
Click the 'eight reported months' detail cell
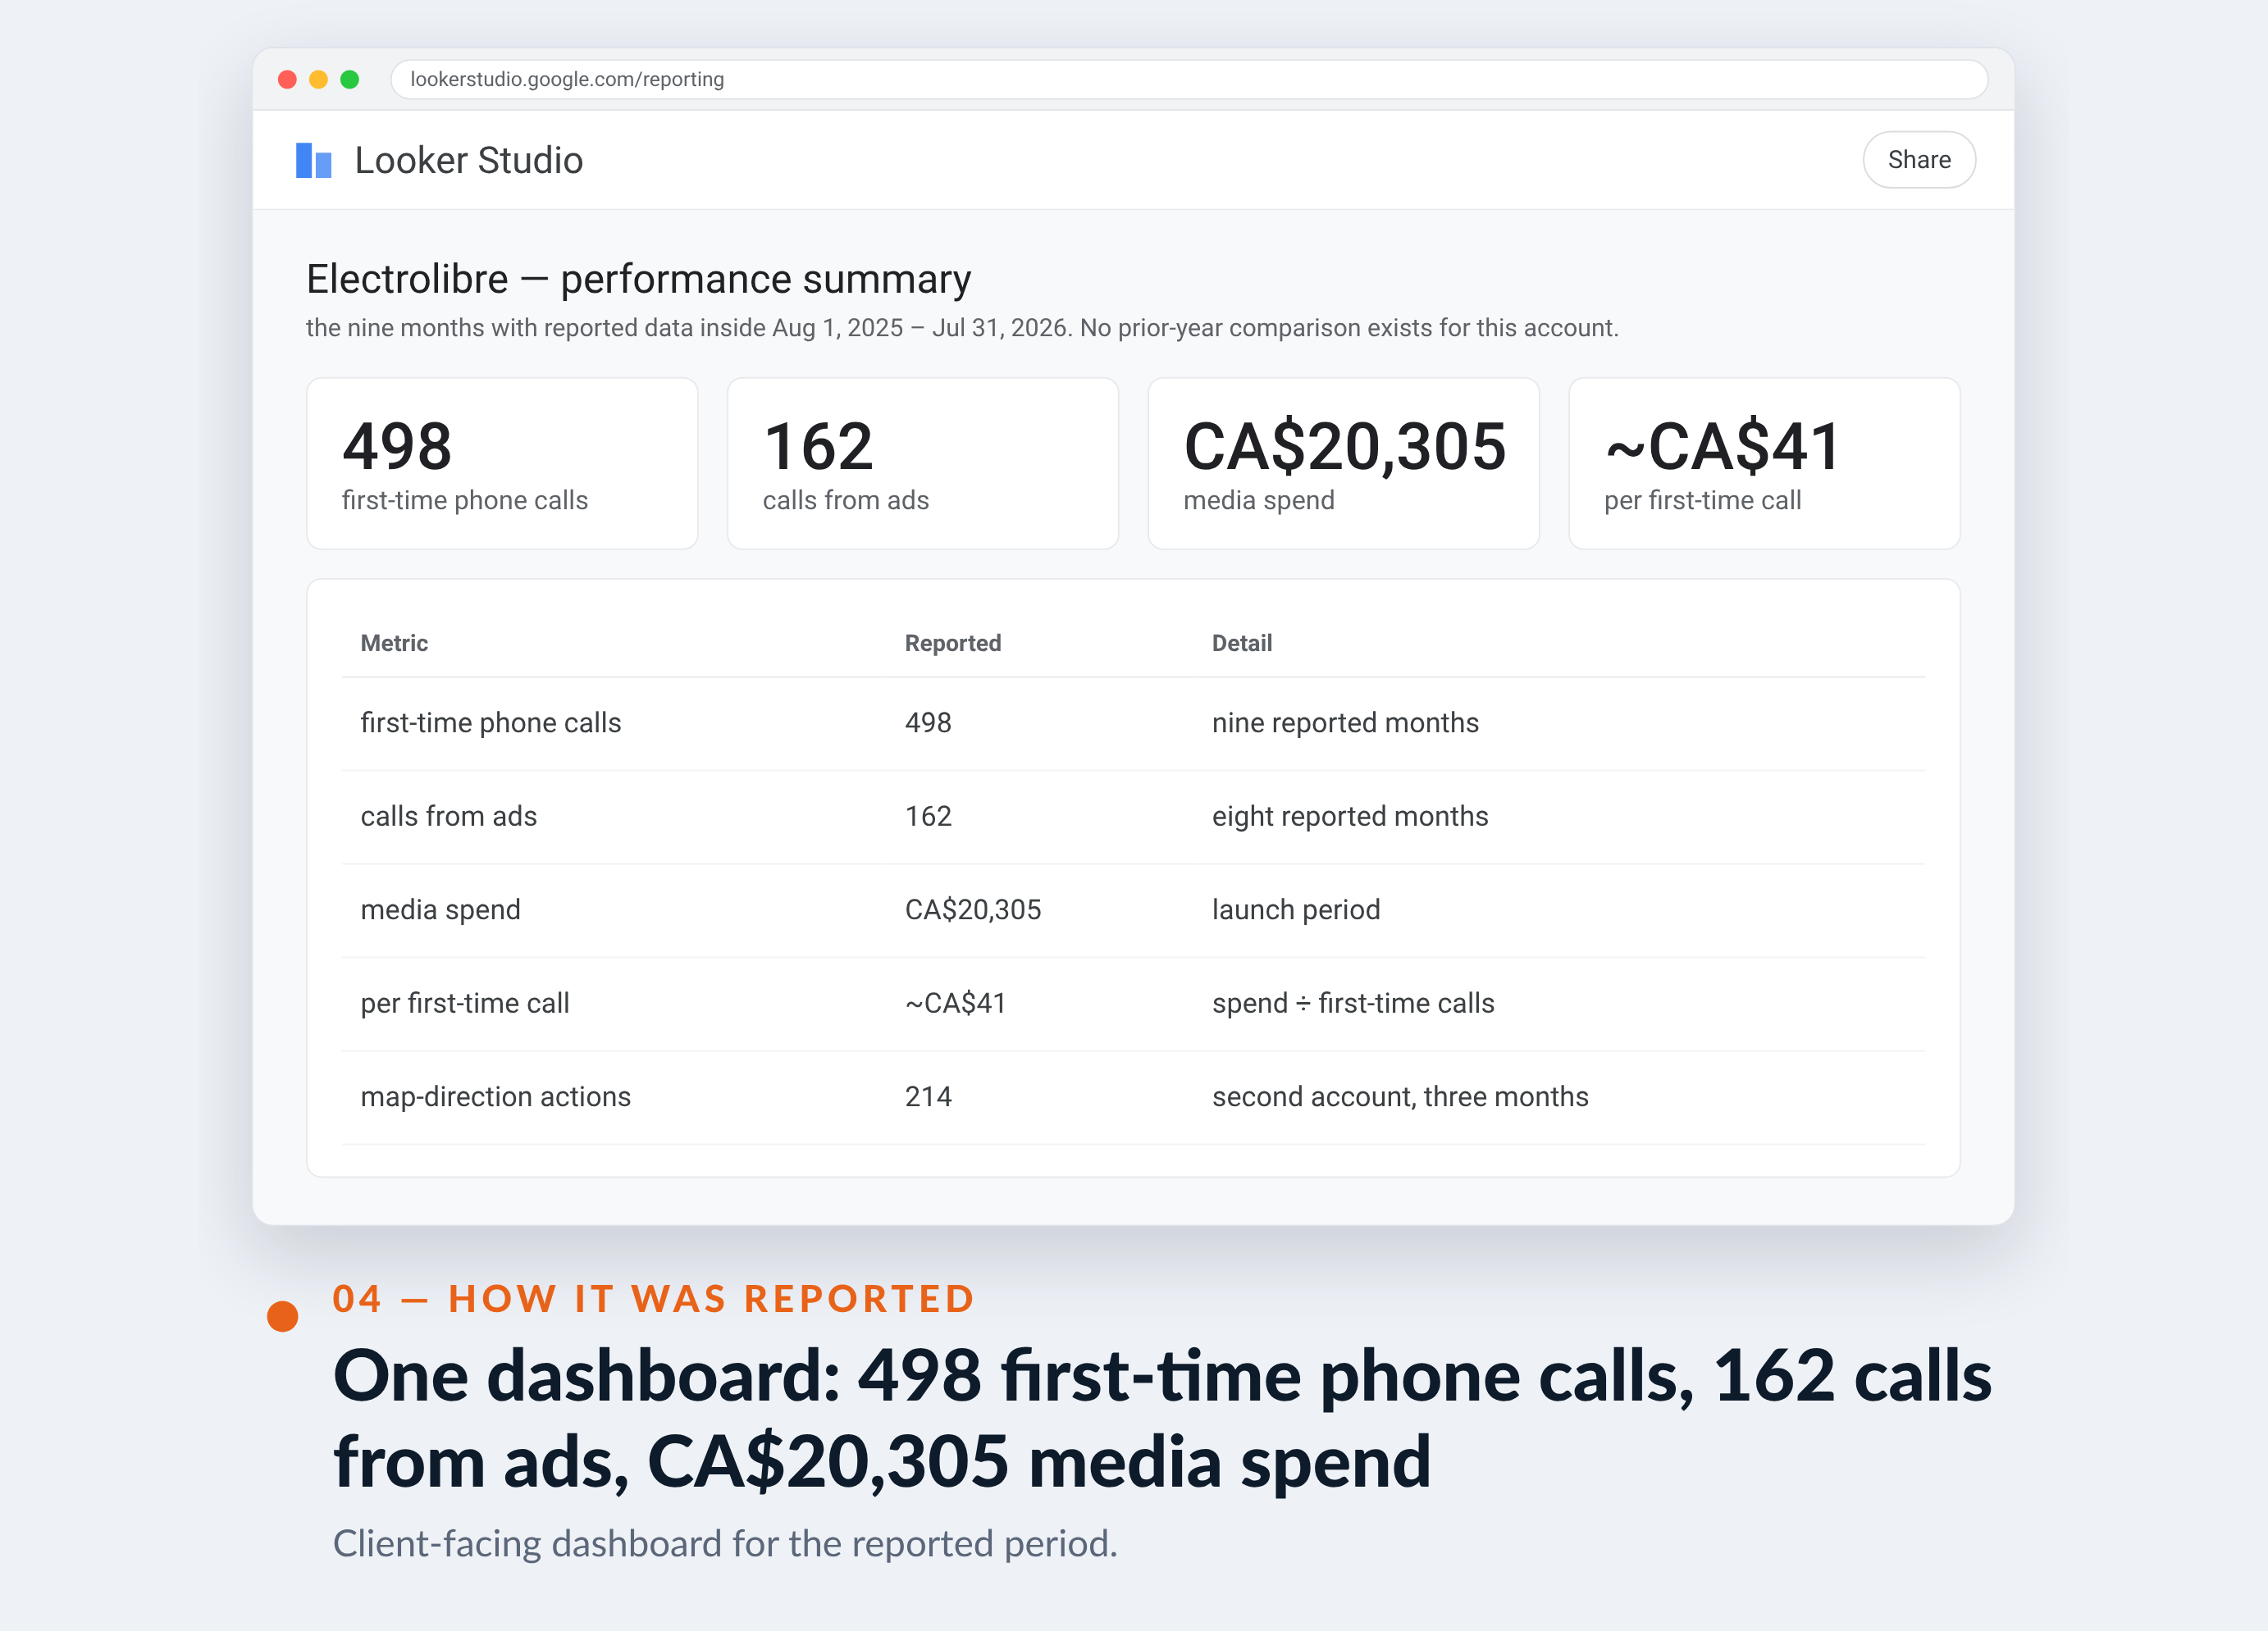click(1349, 816)
